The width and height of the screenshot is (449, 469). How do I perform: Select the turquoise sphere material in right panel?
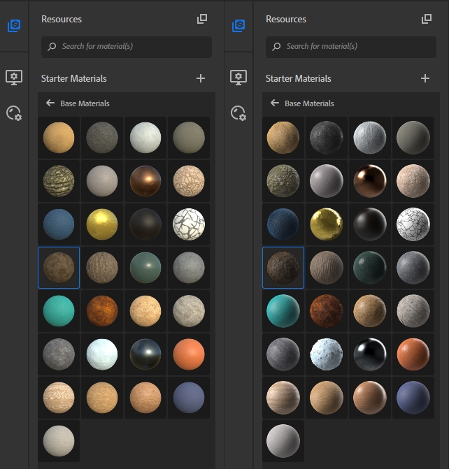coord(283,311)
